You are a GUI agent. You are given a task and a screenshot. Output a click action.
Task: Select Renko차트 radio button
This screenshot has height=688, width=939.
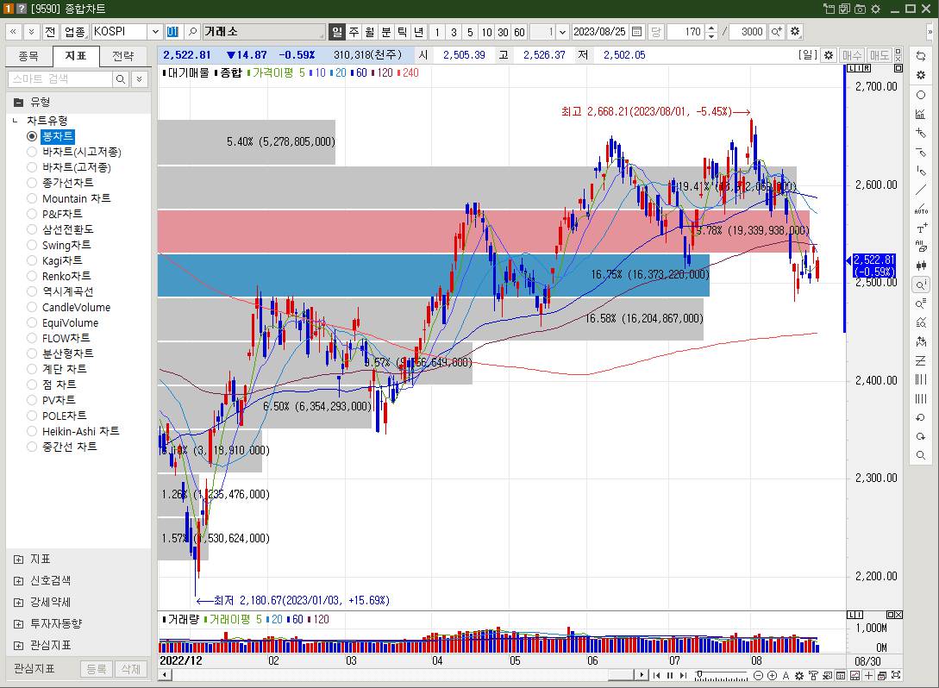pos(32,276)
